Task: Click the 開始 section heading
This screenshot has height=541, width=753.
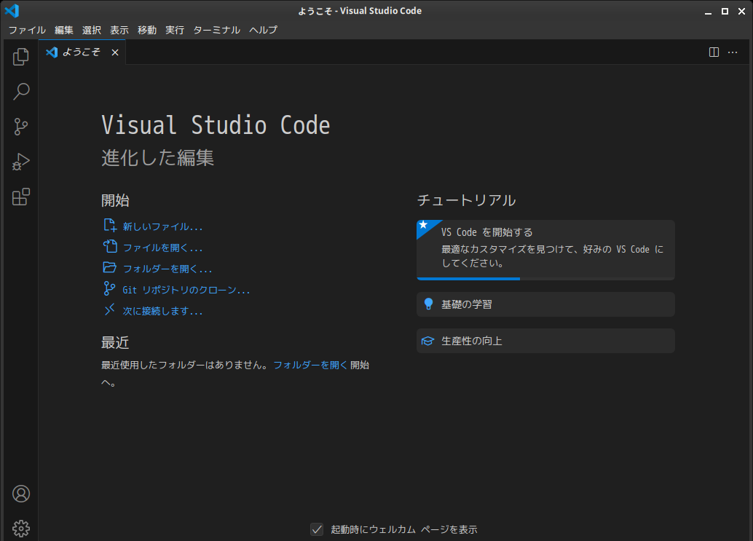Action: [x=115, y=200]
